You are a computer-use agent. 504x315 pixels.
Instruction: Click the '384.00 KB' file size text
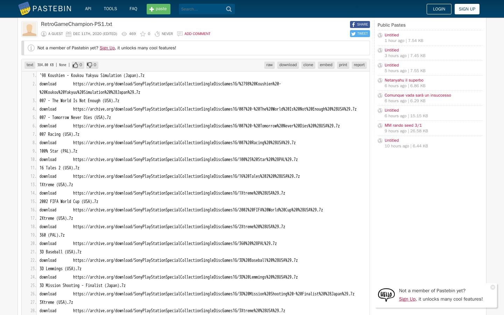[x=45, y=65]
